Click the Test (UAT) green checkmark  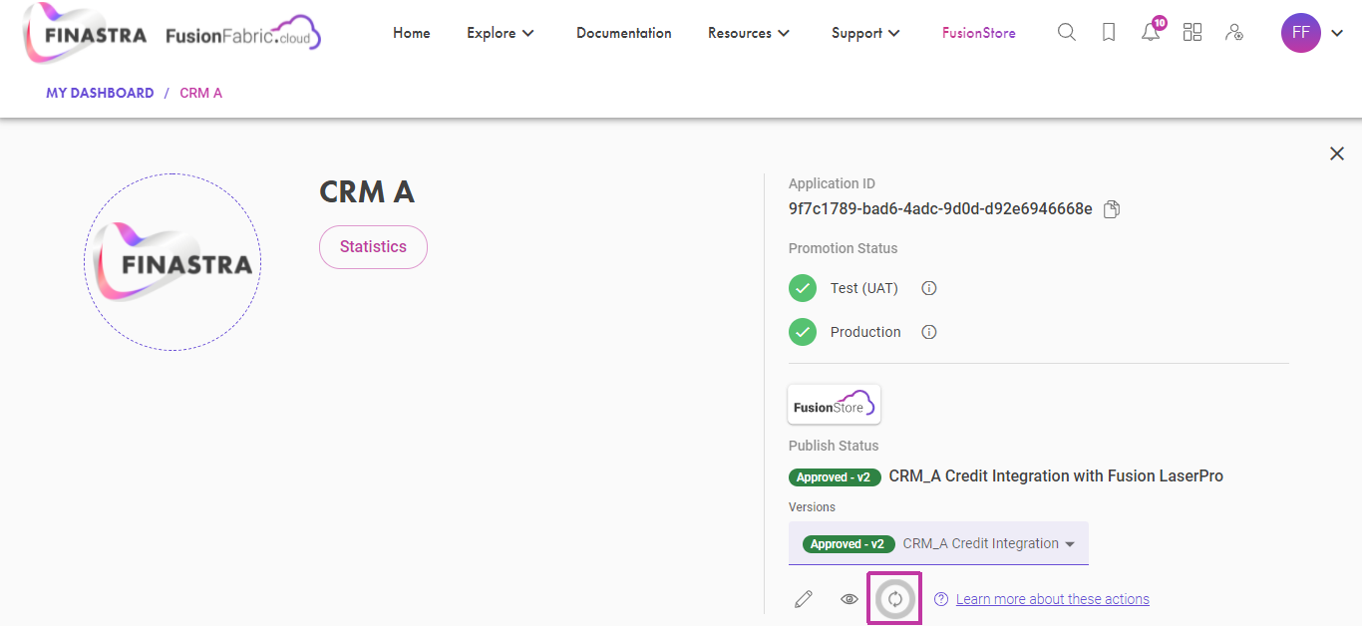[803, 288]
